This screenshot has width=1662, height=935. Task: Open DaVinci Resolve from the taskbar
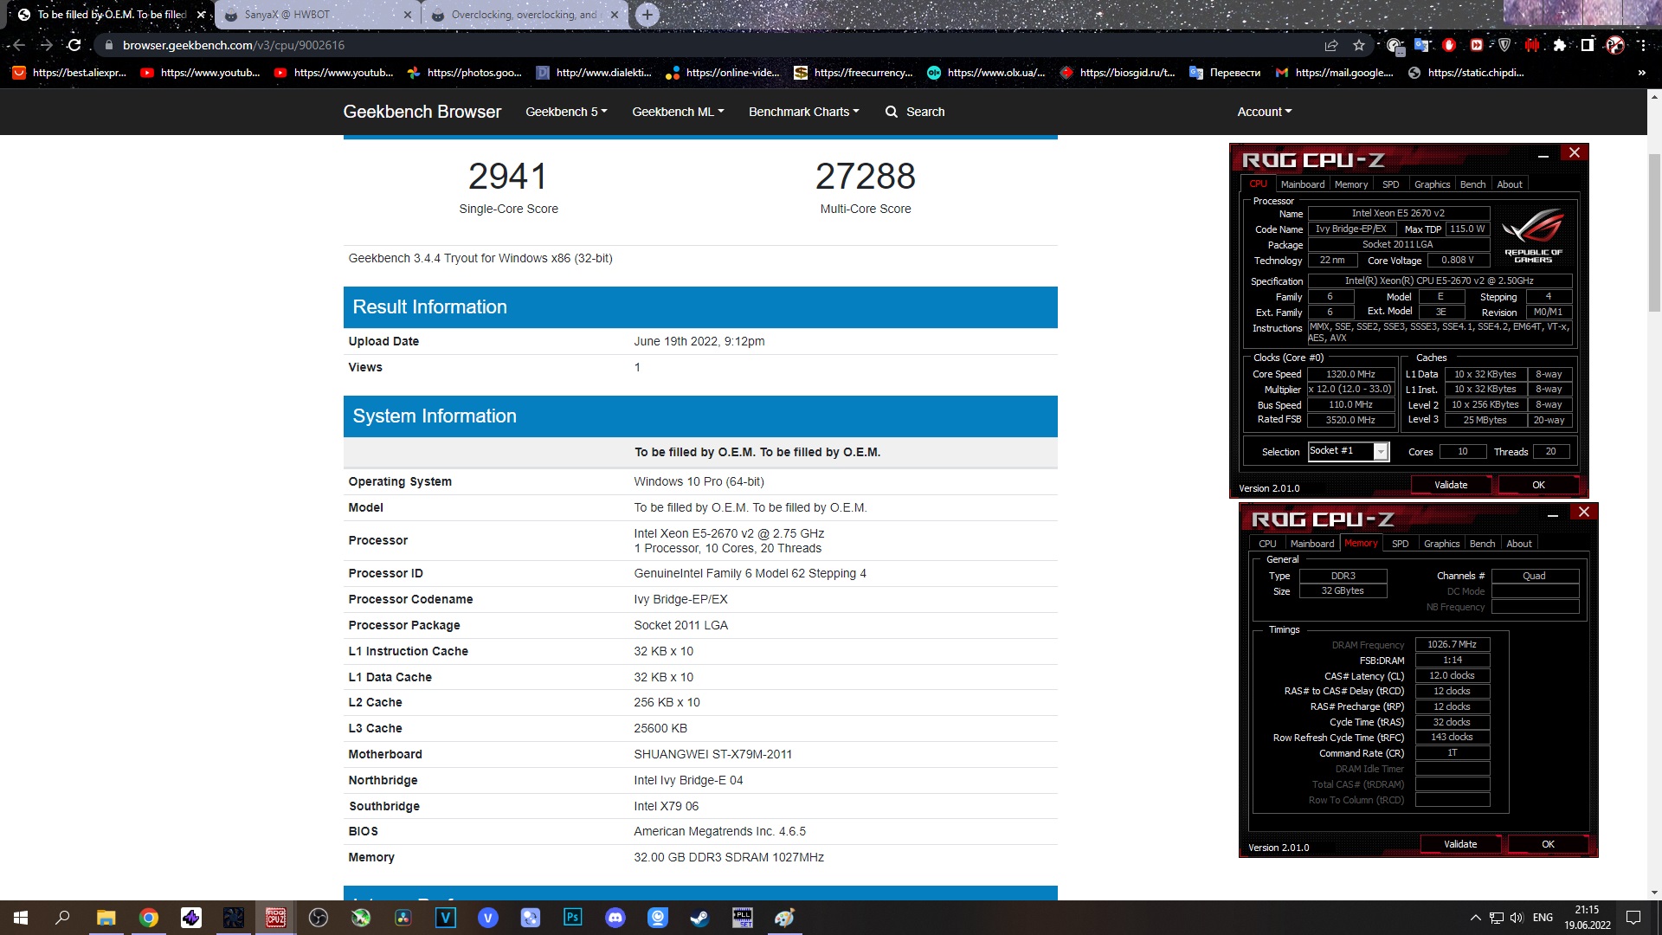coord(403,918)
